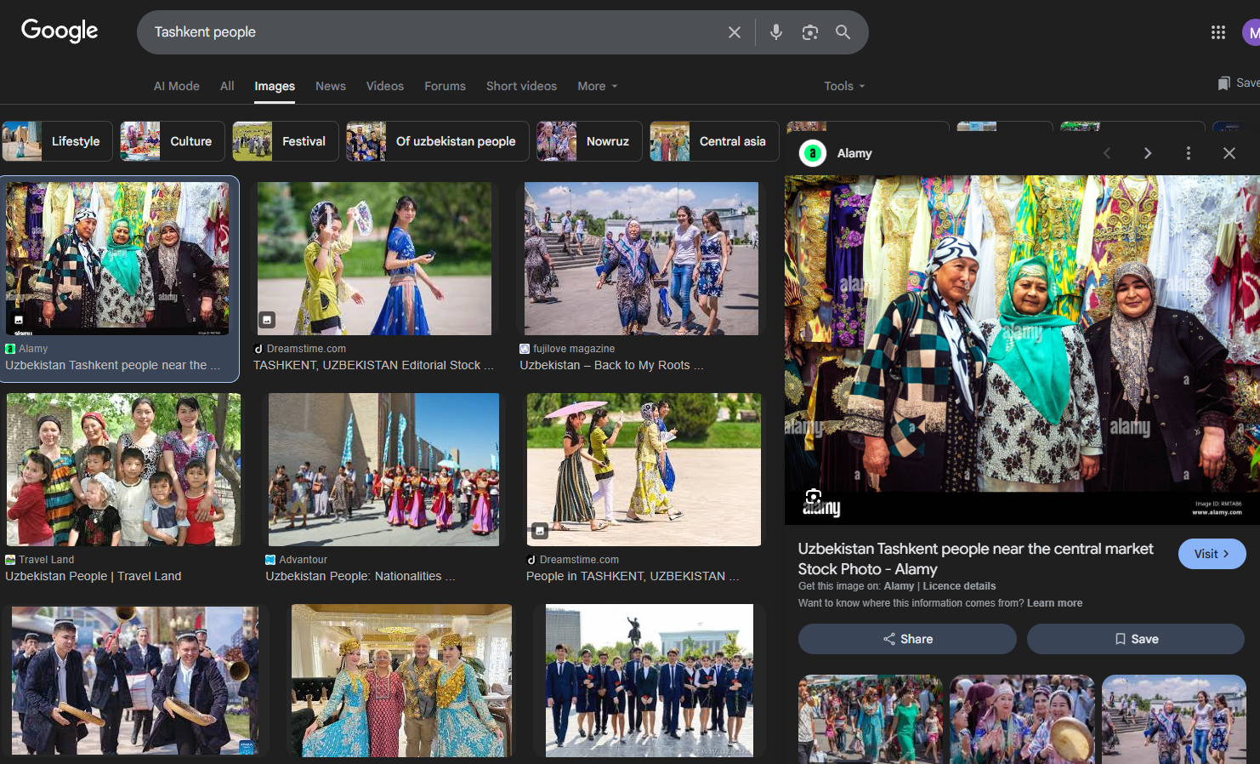
Task: Open the Licence details link
Action: point(960,586)
